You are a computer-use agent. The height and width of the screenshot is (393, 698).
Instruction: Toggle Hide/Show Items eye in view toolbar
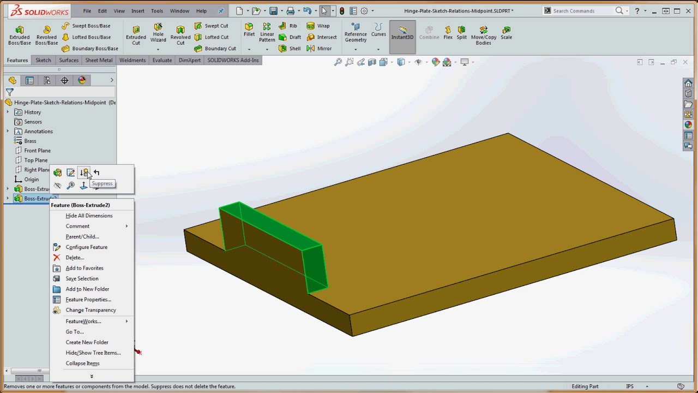(x=418, y=62)
